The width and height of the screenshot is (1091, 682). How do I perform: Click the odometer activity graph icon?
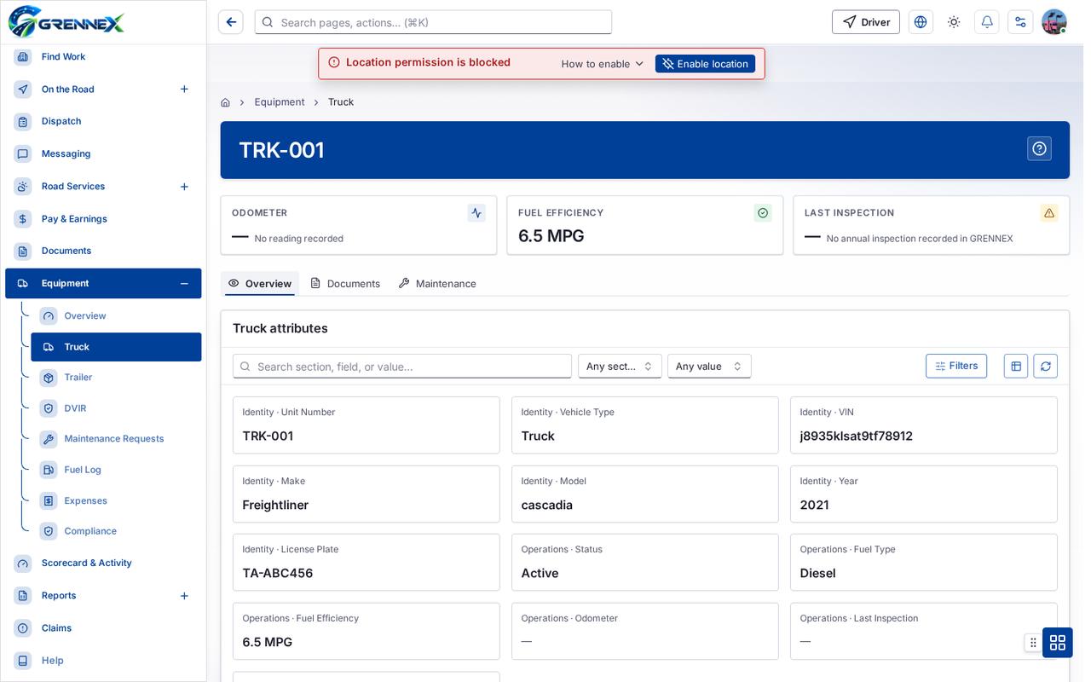coord(476,213)
